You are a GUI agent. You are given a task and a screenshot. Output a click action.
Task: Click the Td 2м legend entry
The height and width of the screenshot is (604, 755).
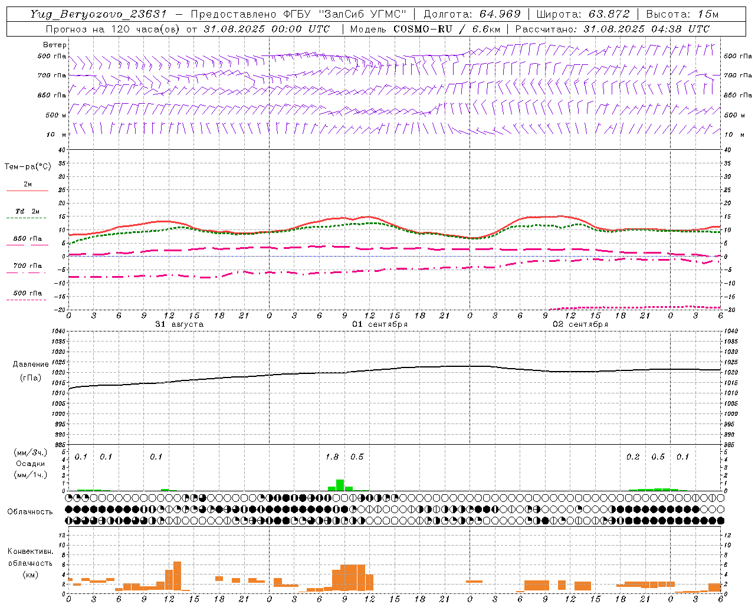[27, 211]
